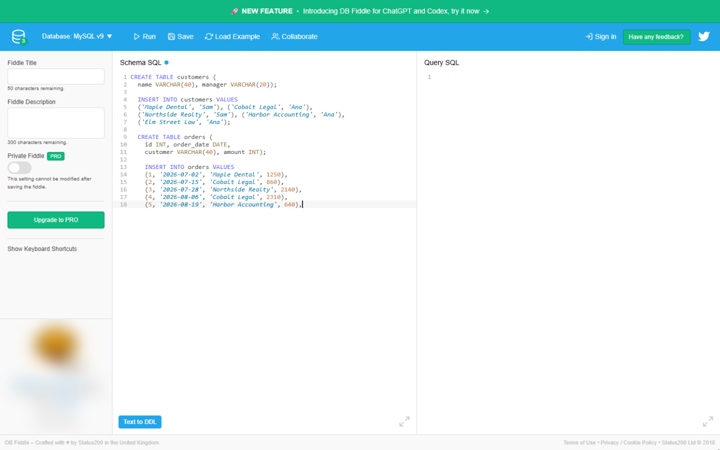This screenshot has height=450, width=720.
Task: Click the new feature DB Fiddle ChatGPT banner
Action: (x=360, y=11)
